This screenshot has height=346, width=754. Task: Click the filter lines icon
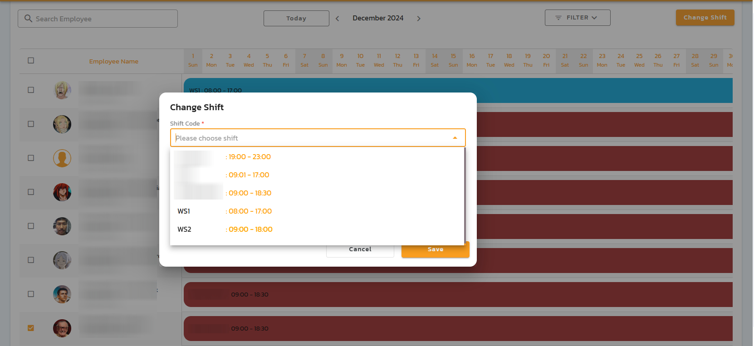click(558, 18)
